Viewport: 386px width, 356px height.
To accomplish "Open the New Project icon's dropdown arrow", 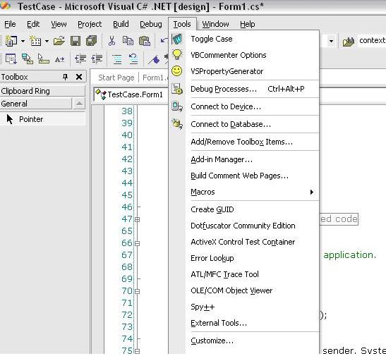I will (x=23, y=41).
